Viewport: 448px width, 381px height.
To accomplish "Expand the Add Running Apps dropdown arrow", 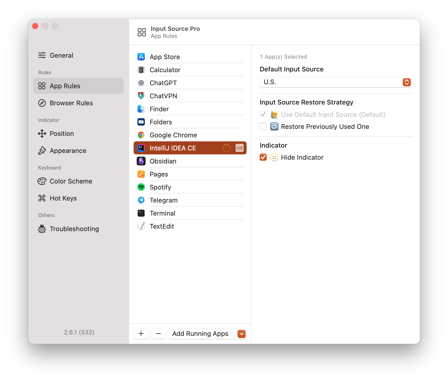I will [x=242, y=334].
